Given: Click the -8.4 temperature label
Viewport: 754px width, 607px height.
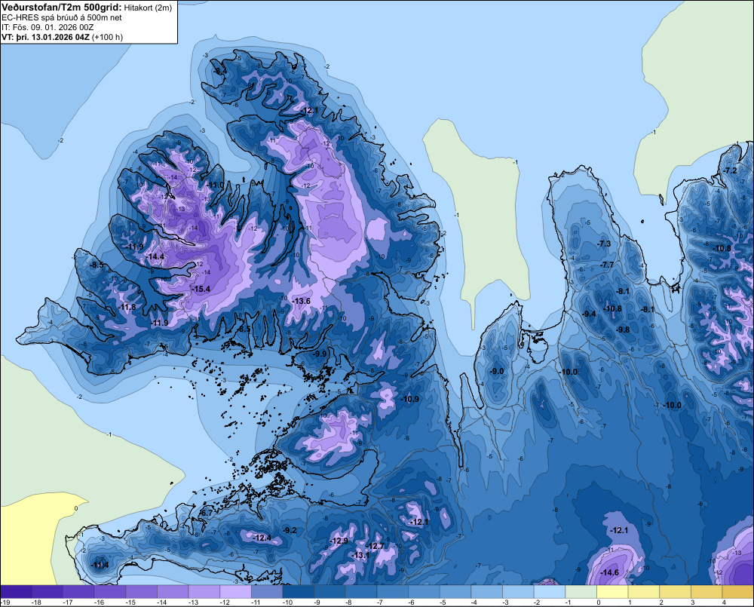Looking at the screenshot, I should (219, 71).
